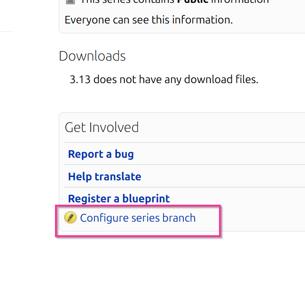Open the 'Report a bug' link
The image size is (305, 300).
pos(101,154)
